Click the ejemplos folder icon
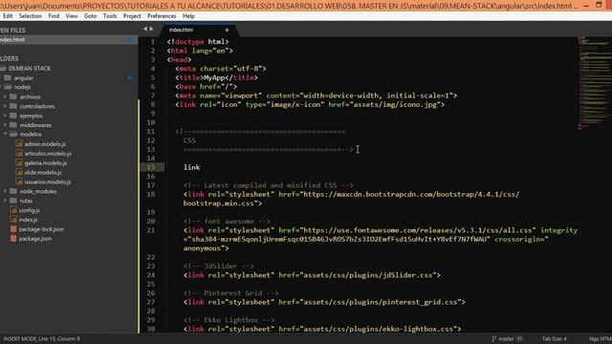 click(x=13, y=116)
